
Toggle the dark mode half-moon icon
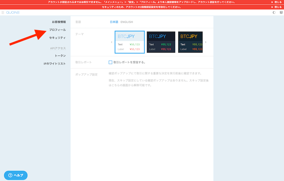click(274, 12)
